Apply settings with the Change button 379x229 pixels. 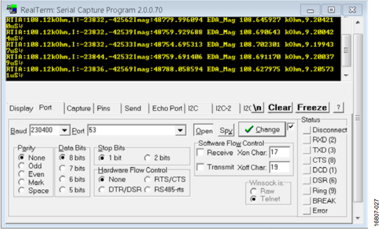pos(262,129)
